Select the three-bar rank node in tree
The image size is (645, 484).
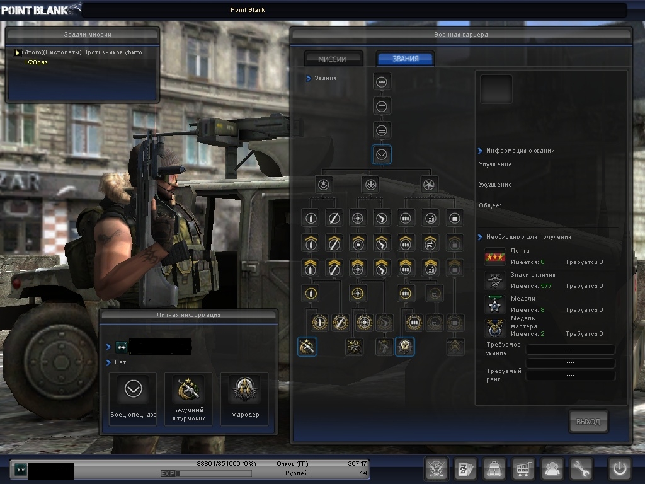382,130
